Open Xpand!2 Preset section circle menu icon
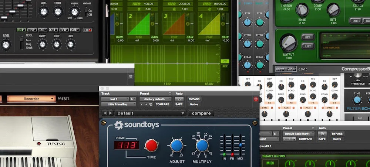 [313, 128]
